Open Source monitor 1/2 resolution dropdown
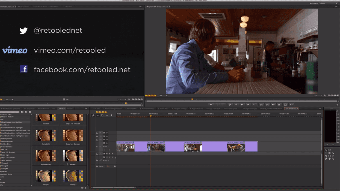This screenshot has height=191, width=340. [122, 99]
